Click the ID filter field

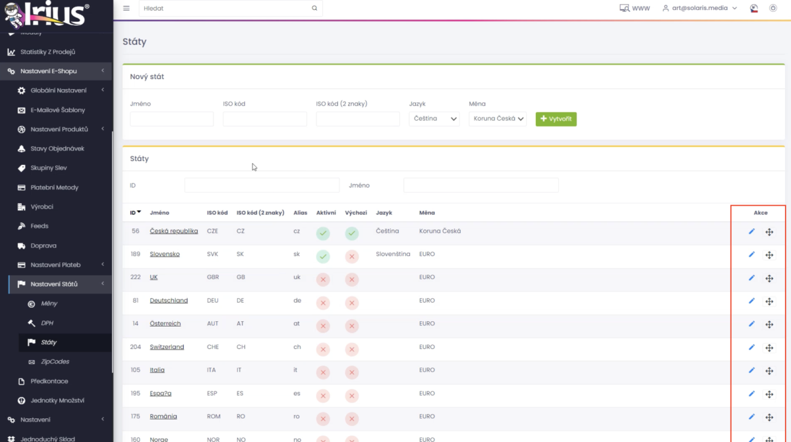click(262, 185)
